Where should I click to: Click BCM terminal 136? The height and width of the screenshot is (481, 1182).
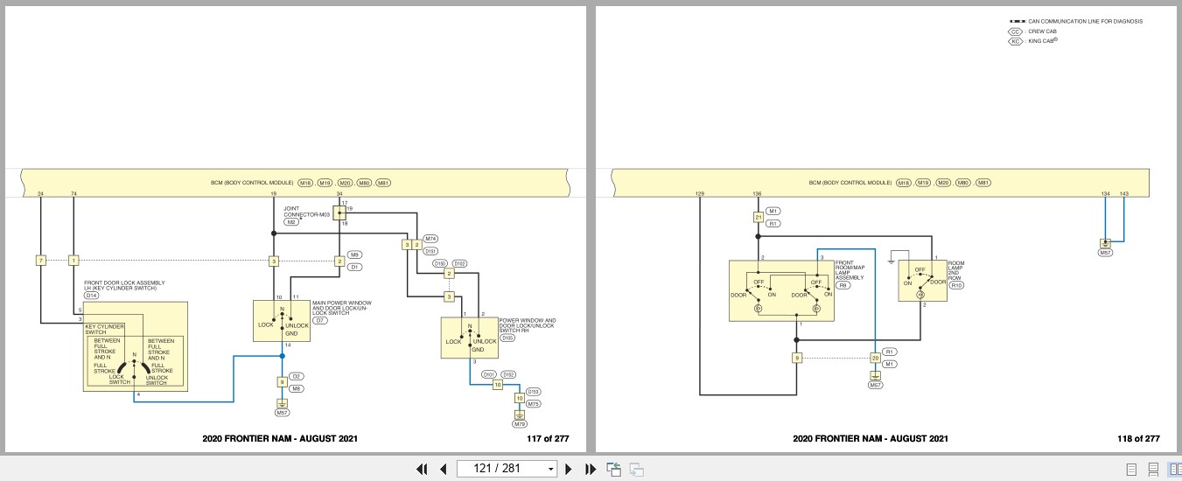click(757, 192)
